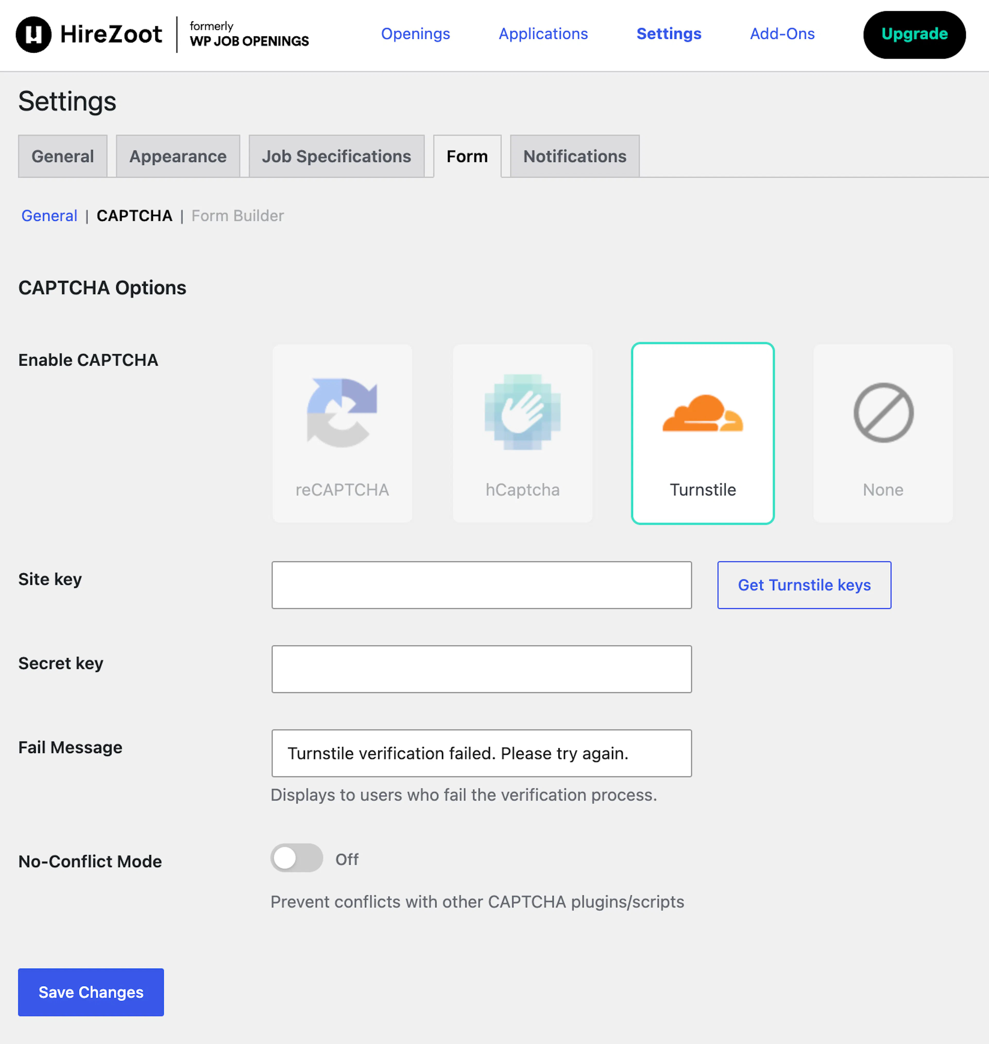Click the Off label beside the switch
989x1044 pixels.
[x=347, y=860]
